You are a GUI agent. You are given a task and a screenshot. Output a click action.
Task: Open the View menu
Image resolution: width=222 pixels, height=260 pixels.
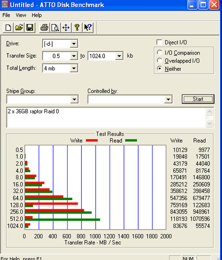tap(21, 15)
